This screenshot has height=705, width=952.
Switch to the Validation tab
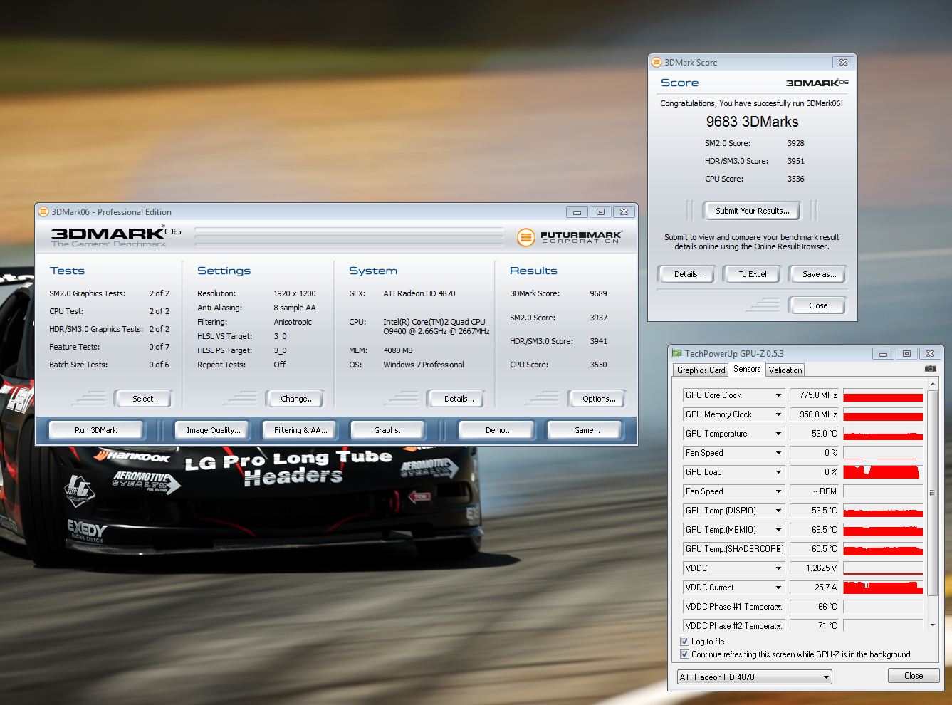pos(785,370)
